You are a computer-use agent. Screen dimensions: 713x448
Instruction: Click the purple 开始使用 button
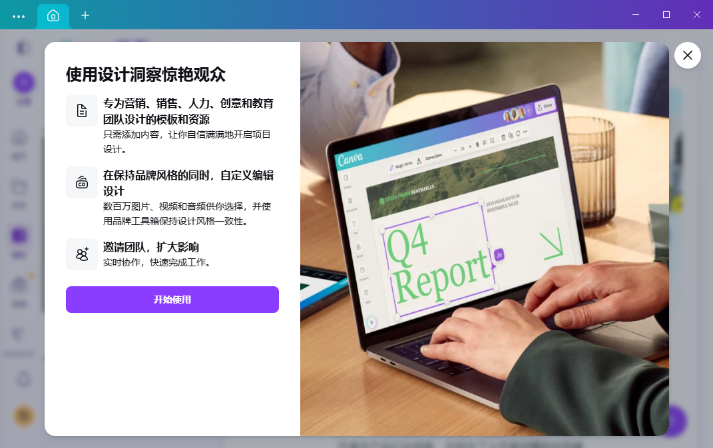coord(172,300)
